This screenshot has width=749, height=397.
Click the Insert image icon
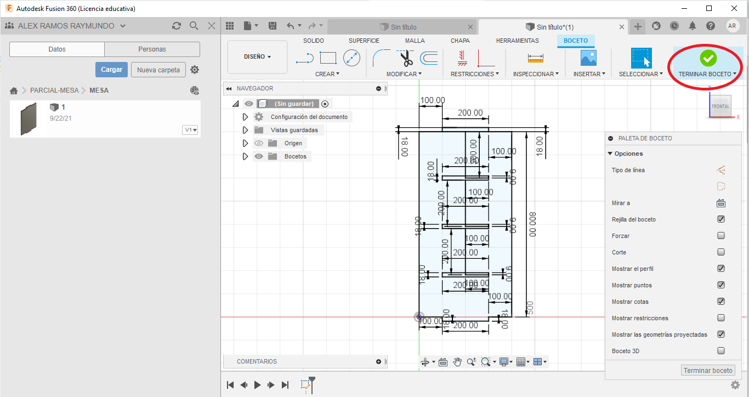pos(588,58)
